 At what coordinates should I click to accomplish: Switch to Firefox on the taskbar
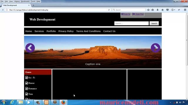click(63, 102)
